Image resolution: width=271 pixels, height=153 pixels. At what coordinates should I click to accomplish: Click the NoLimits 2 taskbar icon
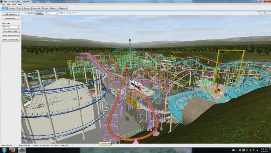click(22, 150)
